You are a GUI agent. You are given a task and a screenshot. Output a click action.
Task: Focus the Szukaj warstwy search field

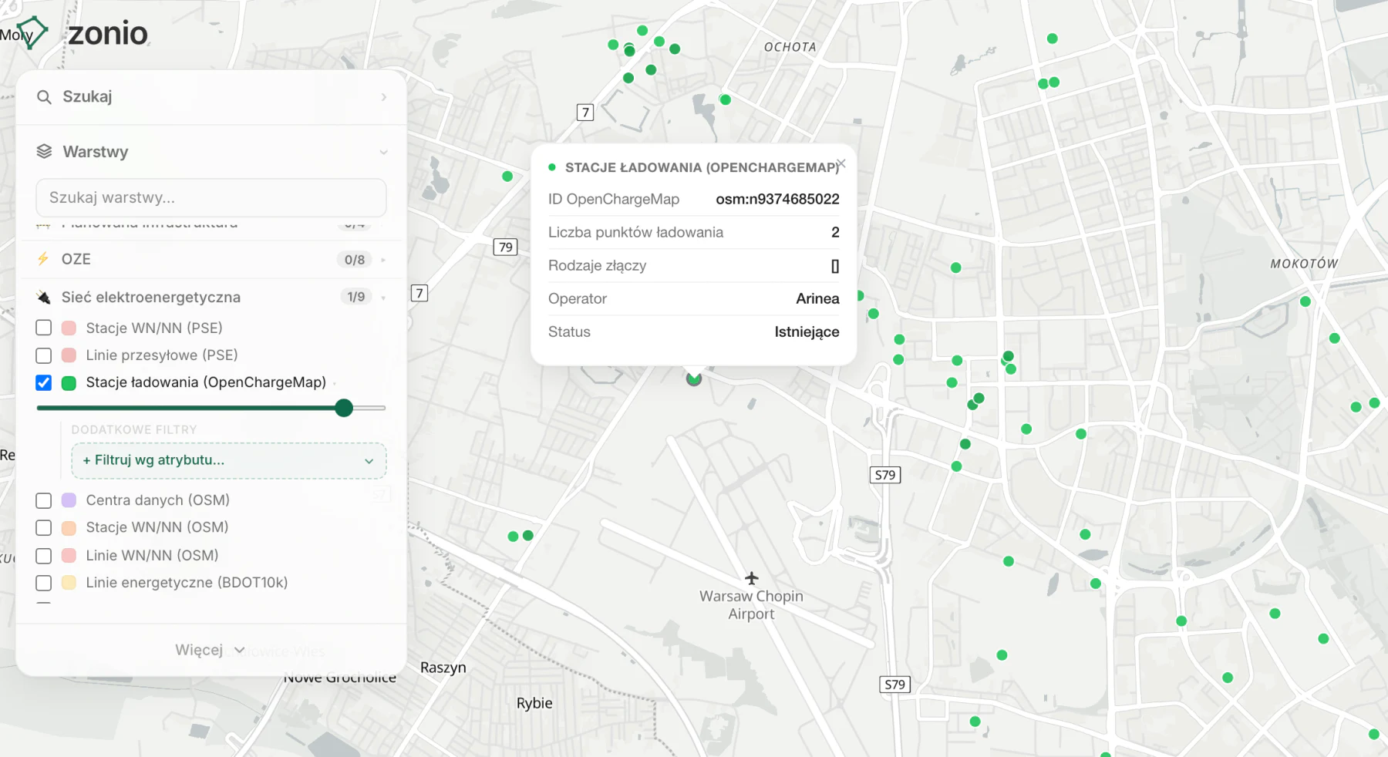point(211,198)
